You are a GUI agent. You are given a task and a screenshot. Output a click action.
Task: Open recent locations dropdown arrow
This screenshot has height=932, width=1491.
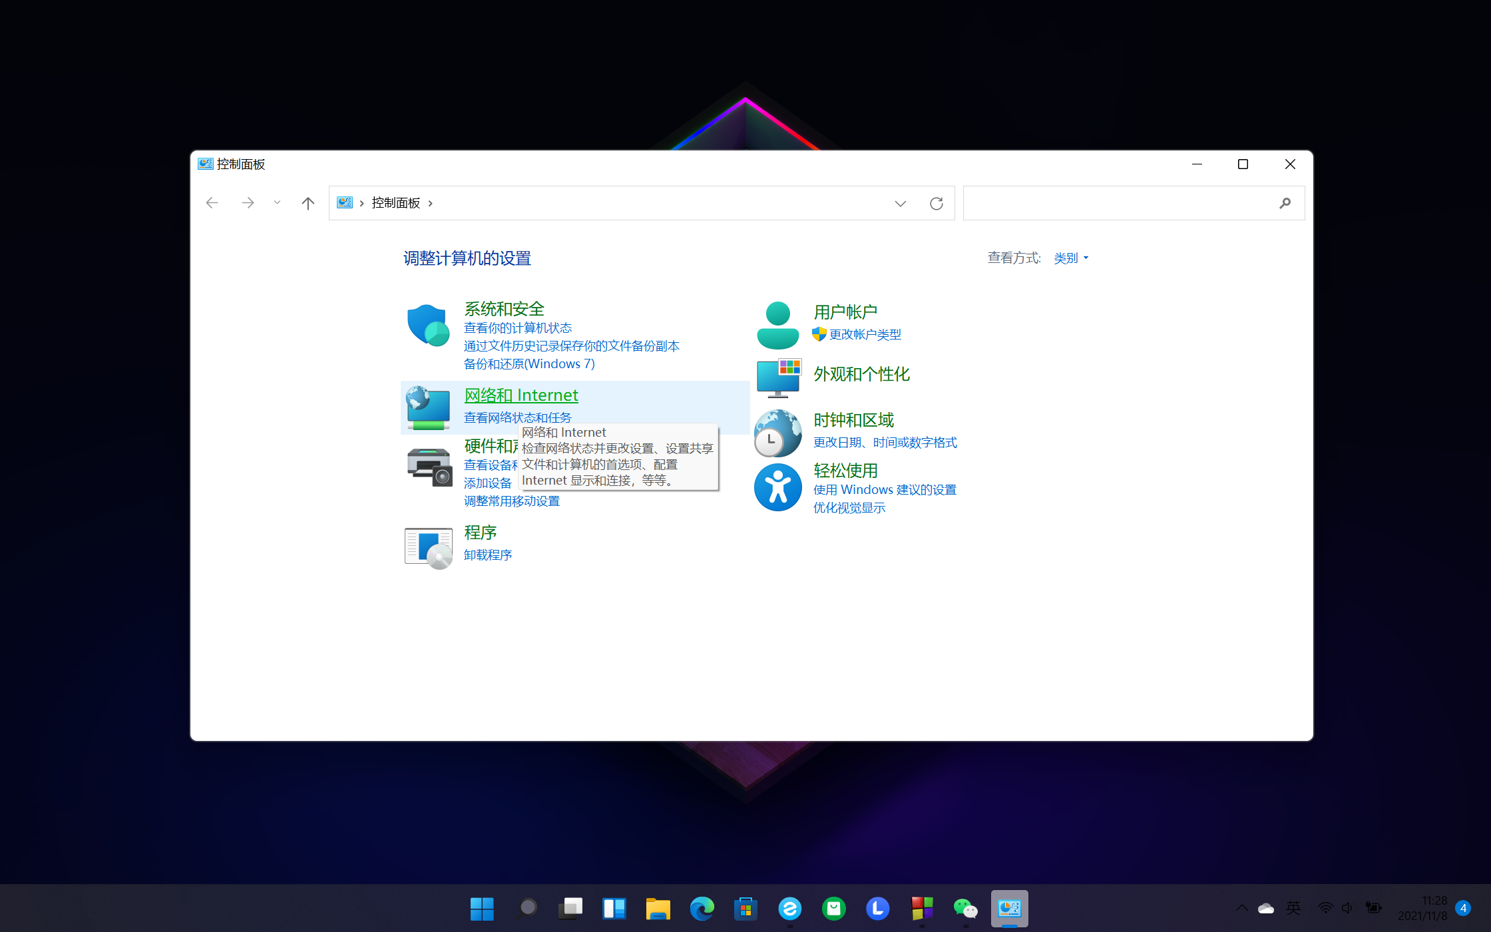(277, 203)
